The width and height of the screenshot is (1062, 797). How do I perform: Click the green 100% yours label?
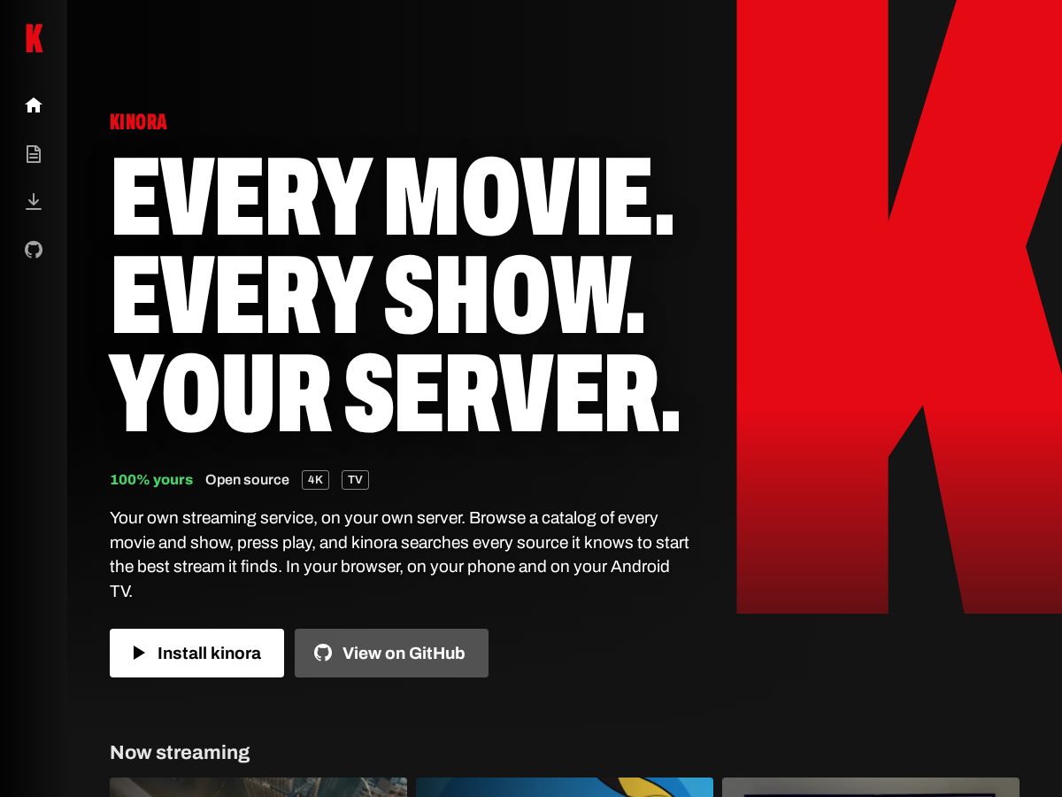pos(151,480)
